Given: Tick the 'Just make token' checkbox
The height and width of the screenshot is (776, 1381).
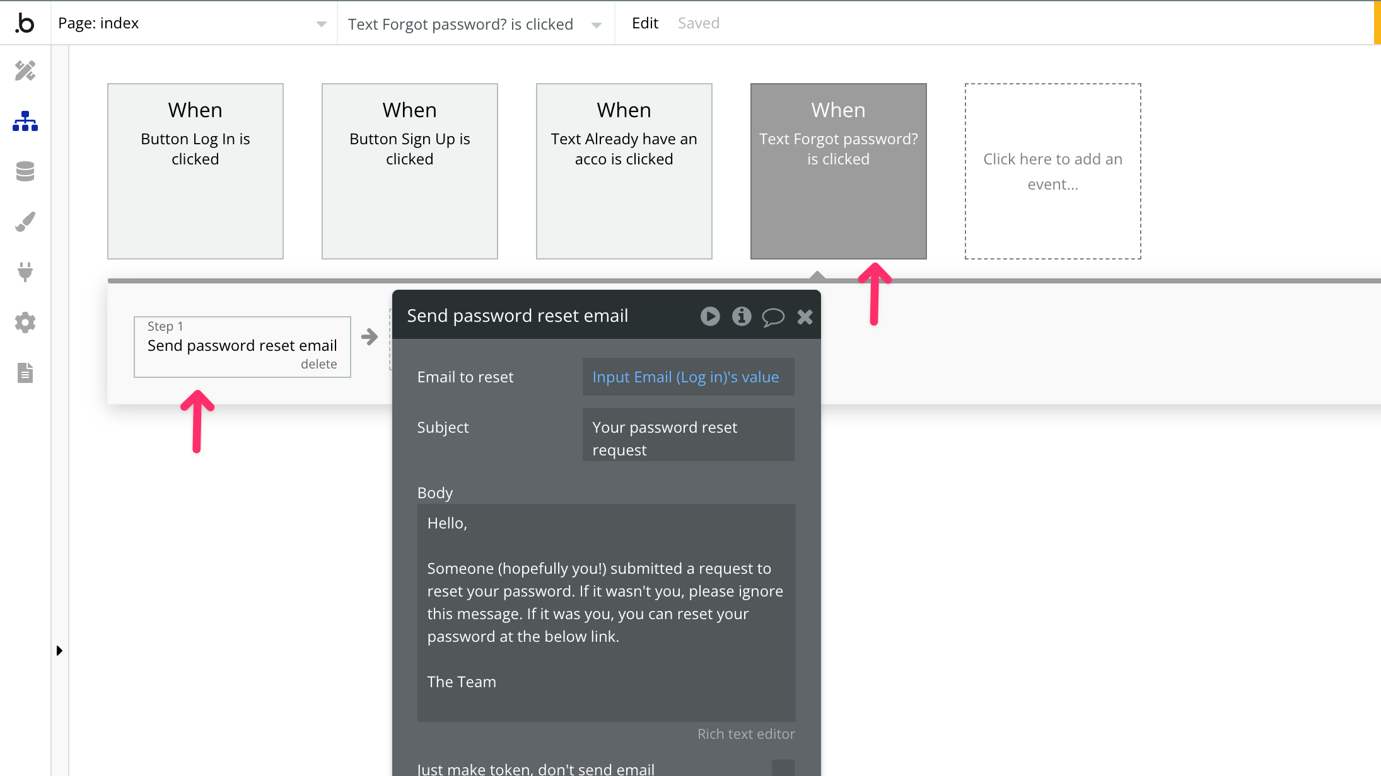Looking at the screenshot, I should pyautogui.click(x=783, y=768).
